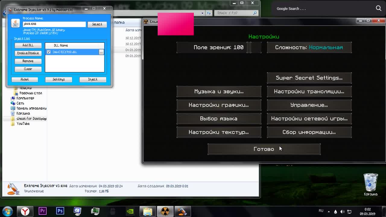This screenshot has width=386, height=217.
Task: Click the Google Search magnifier icon
Action: point(379,8)
